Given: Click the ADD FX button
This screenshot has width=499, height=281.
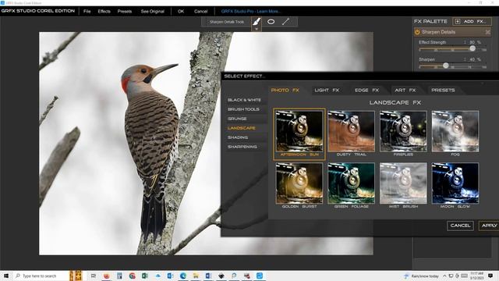Looking at the screenshot, I should pos(472,21).
